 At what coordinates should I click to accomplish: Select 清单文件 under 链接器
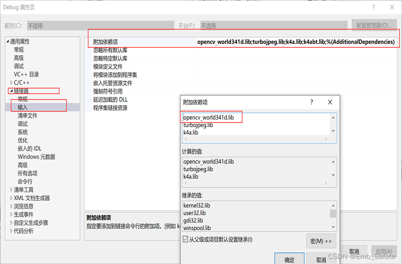pyautogui.click(x=27, y=116)
